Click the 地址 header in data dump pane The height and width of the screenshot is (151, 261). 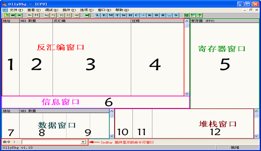coord(11,111)
